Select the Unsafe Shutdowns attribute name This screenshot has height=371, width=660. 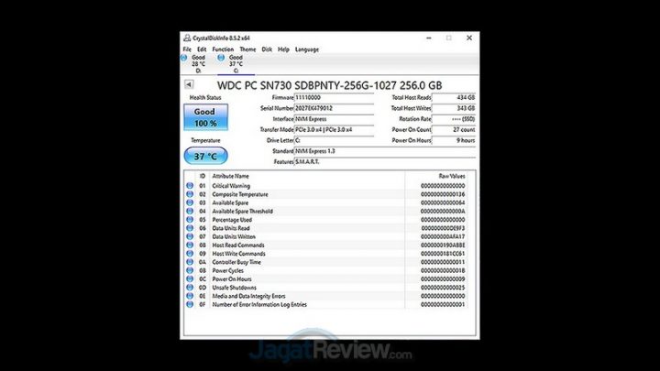(x=234, y=288)
